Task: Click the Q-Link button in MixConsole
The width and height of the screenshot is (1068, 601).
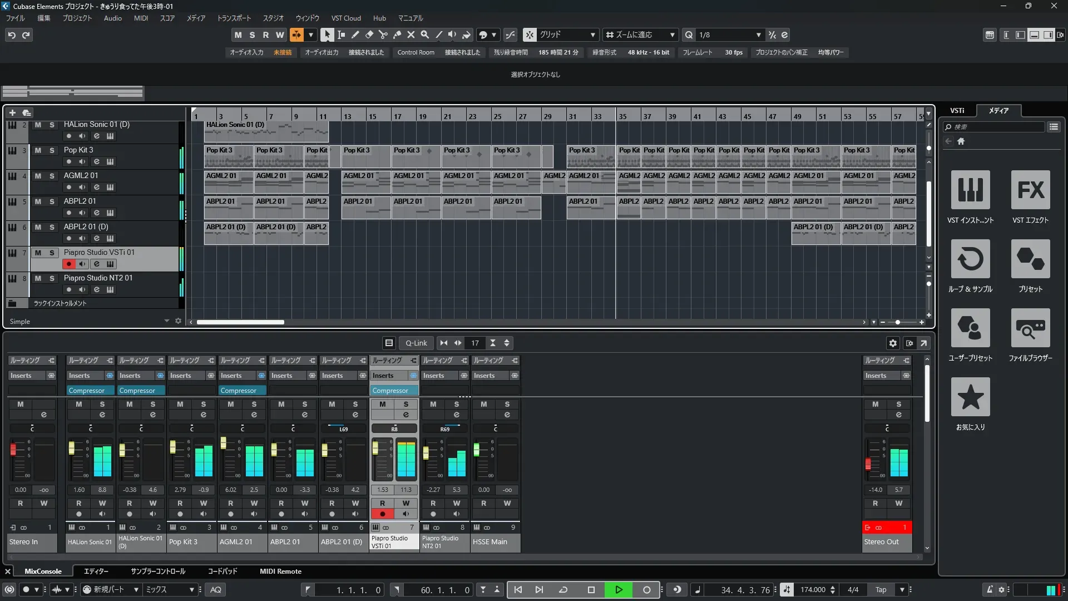Action: tap(416, 343)
